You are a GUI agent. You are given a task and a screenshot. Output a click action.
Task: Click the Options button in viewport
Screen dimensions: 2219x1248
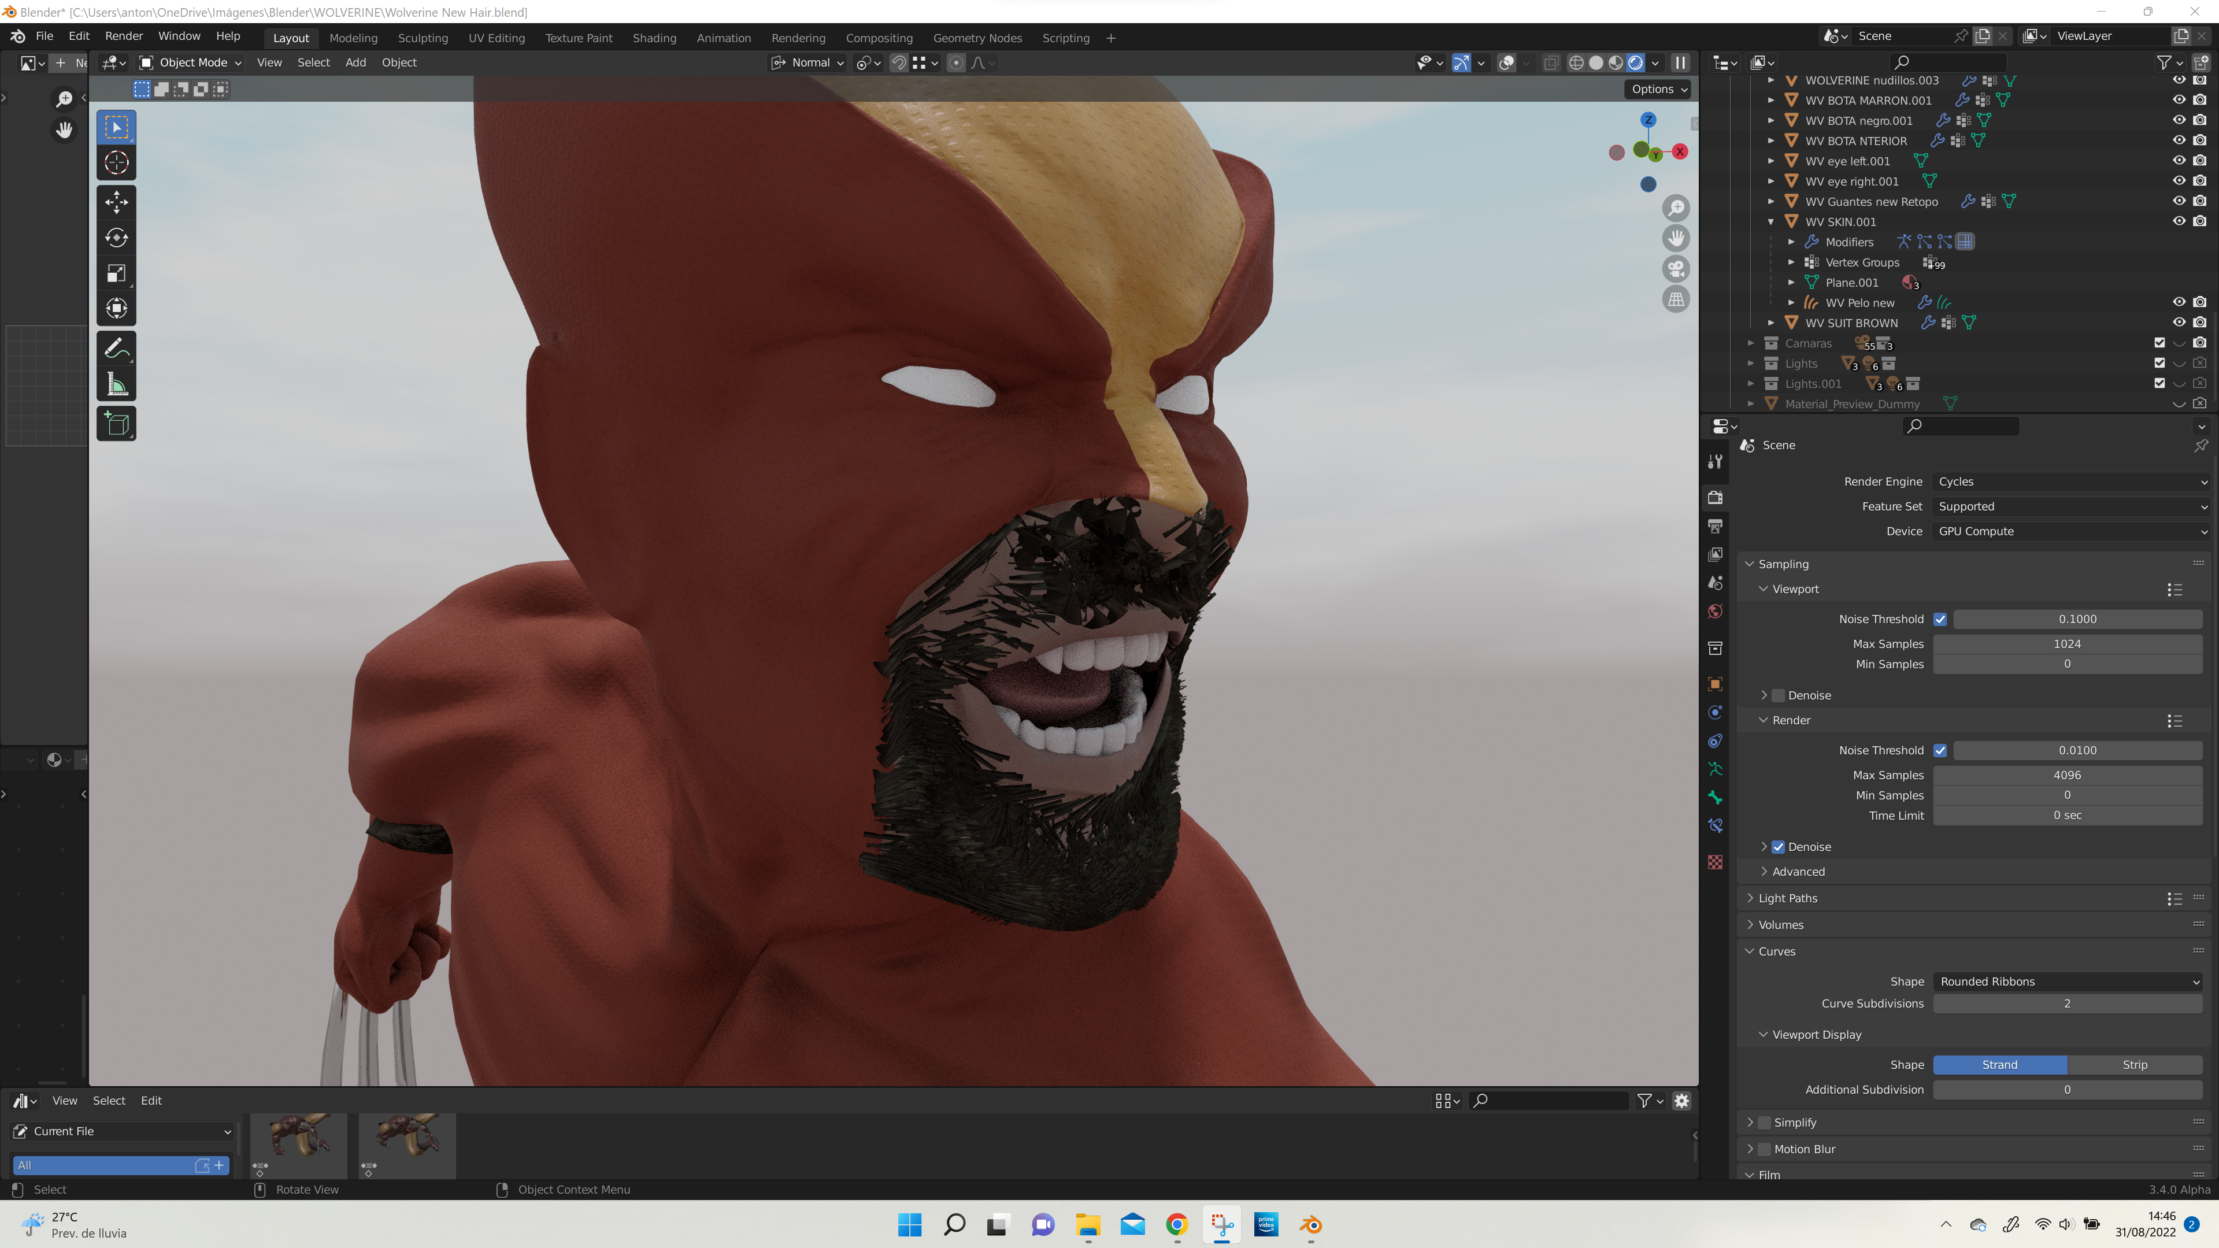1658,90
